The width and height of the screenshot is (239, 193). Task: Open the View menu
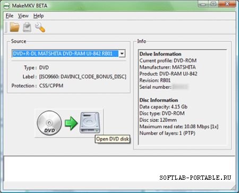pos(23,16)
